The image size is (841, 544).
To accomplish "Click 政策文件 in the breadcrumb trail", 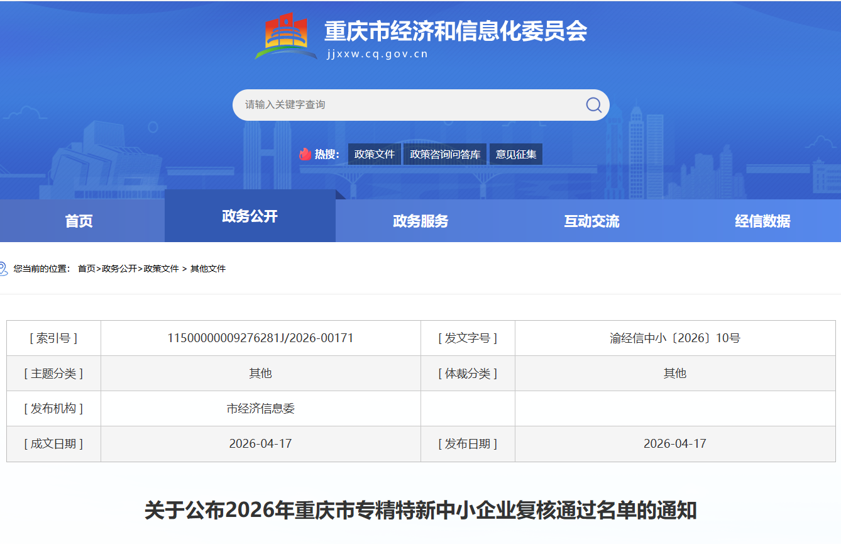I will [162, 269].
